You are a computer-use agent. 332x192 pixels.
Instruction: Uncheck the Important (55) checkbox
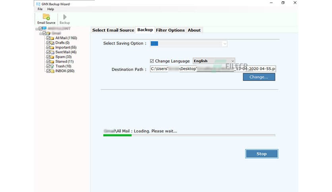[48, 47]
